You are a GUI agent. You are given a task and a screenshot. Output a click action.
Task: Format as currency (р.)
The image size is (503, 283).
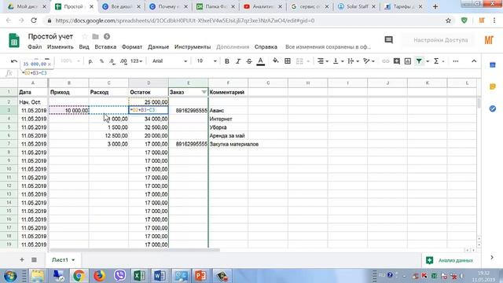[x=91, y=61]
